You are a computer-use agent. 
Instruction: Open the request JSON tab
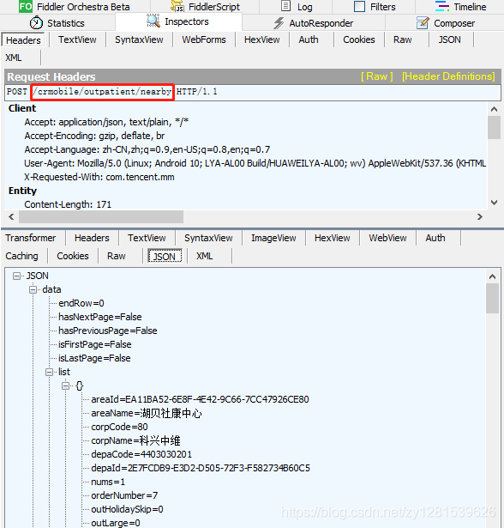click(449, 39)
